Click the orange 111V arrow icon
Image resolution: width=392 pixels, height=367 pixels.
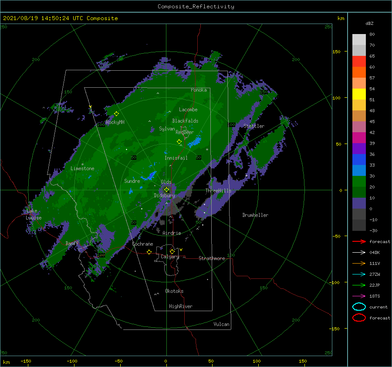point(359,263)
